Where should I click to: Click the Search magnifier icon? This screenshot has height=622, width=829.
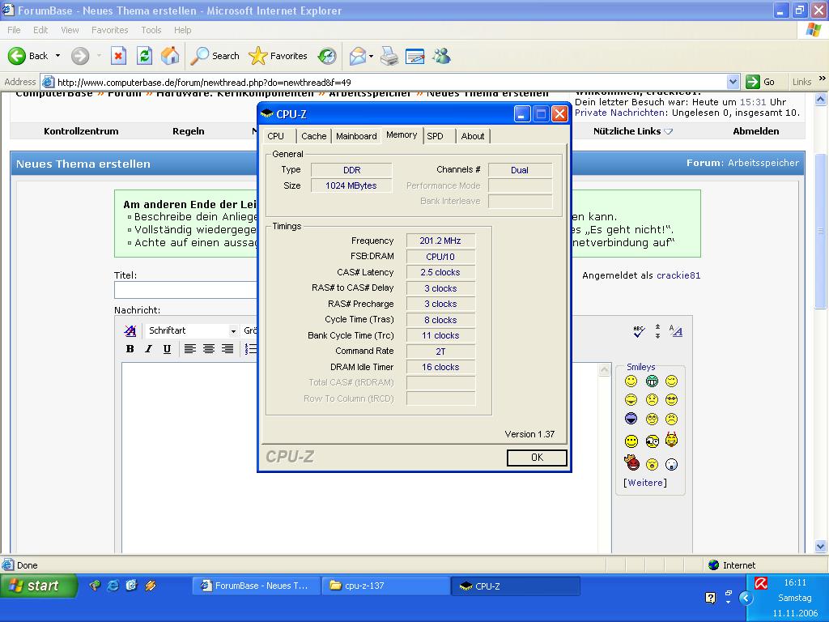tap(199, 56)
